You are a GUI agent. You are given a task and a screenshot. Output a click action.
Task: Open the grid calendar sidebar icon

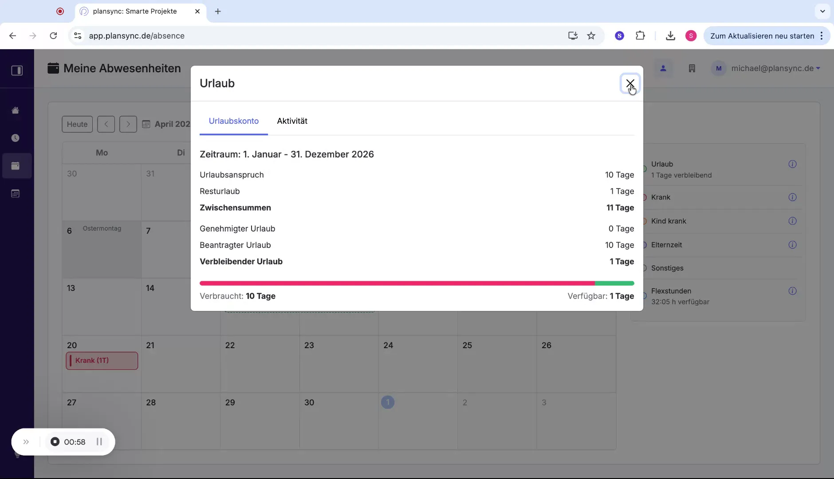[16, 193]
